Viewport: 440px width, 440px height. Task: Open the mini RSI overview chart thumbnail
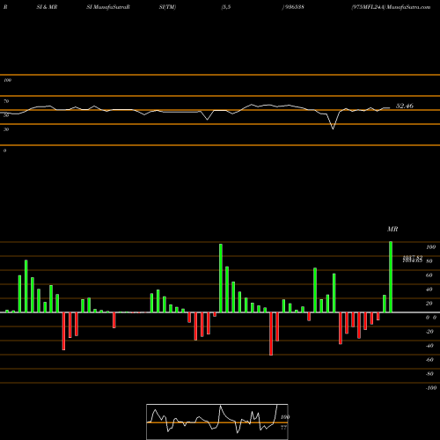pos(217,422)
